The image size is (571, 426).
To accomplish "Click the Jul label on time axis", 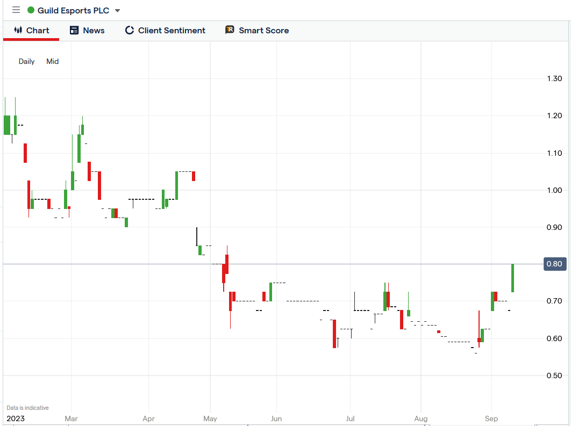I will [x=351, y=418].
